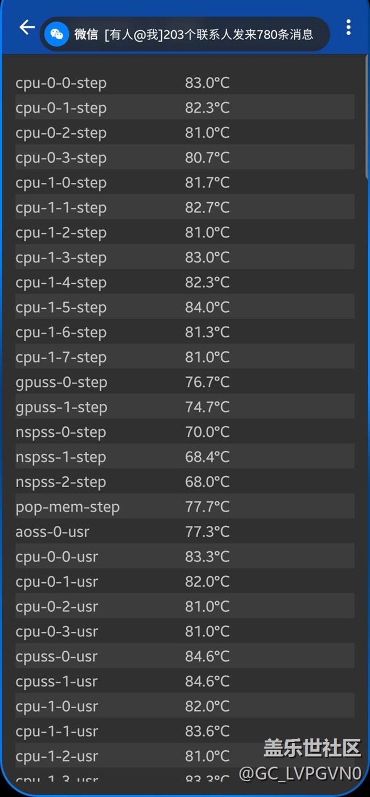Select the cpu-0-3-step temperature row
Screen dimensions: 370x797
click(184, 158)
